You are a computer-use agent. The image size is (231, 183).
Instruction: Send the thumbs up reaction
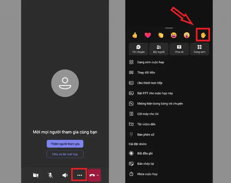pos(135,35)
